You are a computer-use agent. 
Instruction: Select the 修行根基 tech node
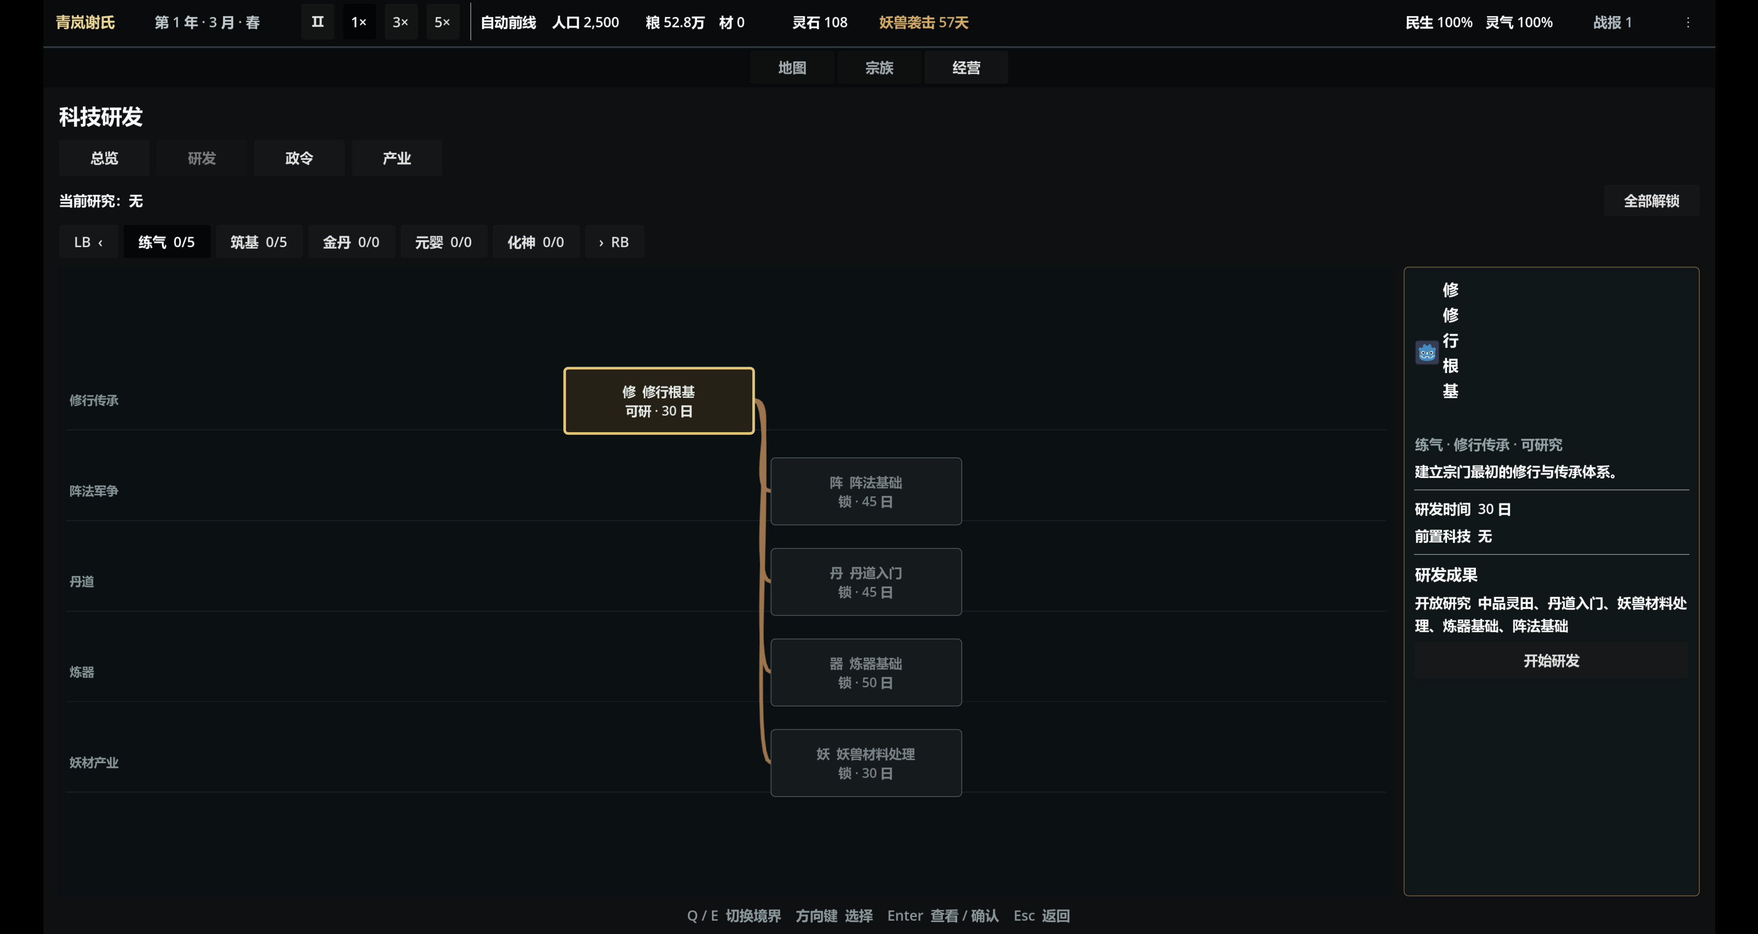click(x=659, y=401)
